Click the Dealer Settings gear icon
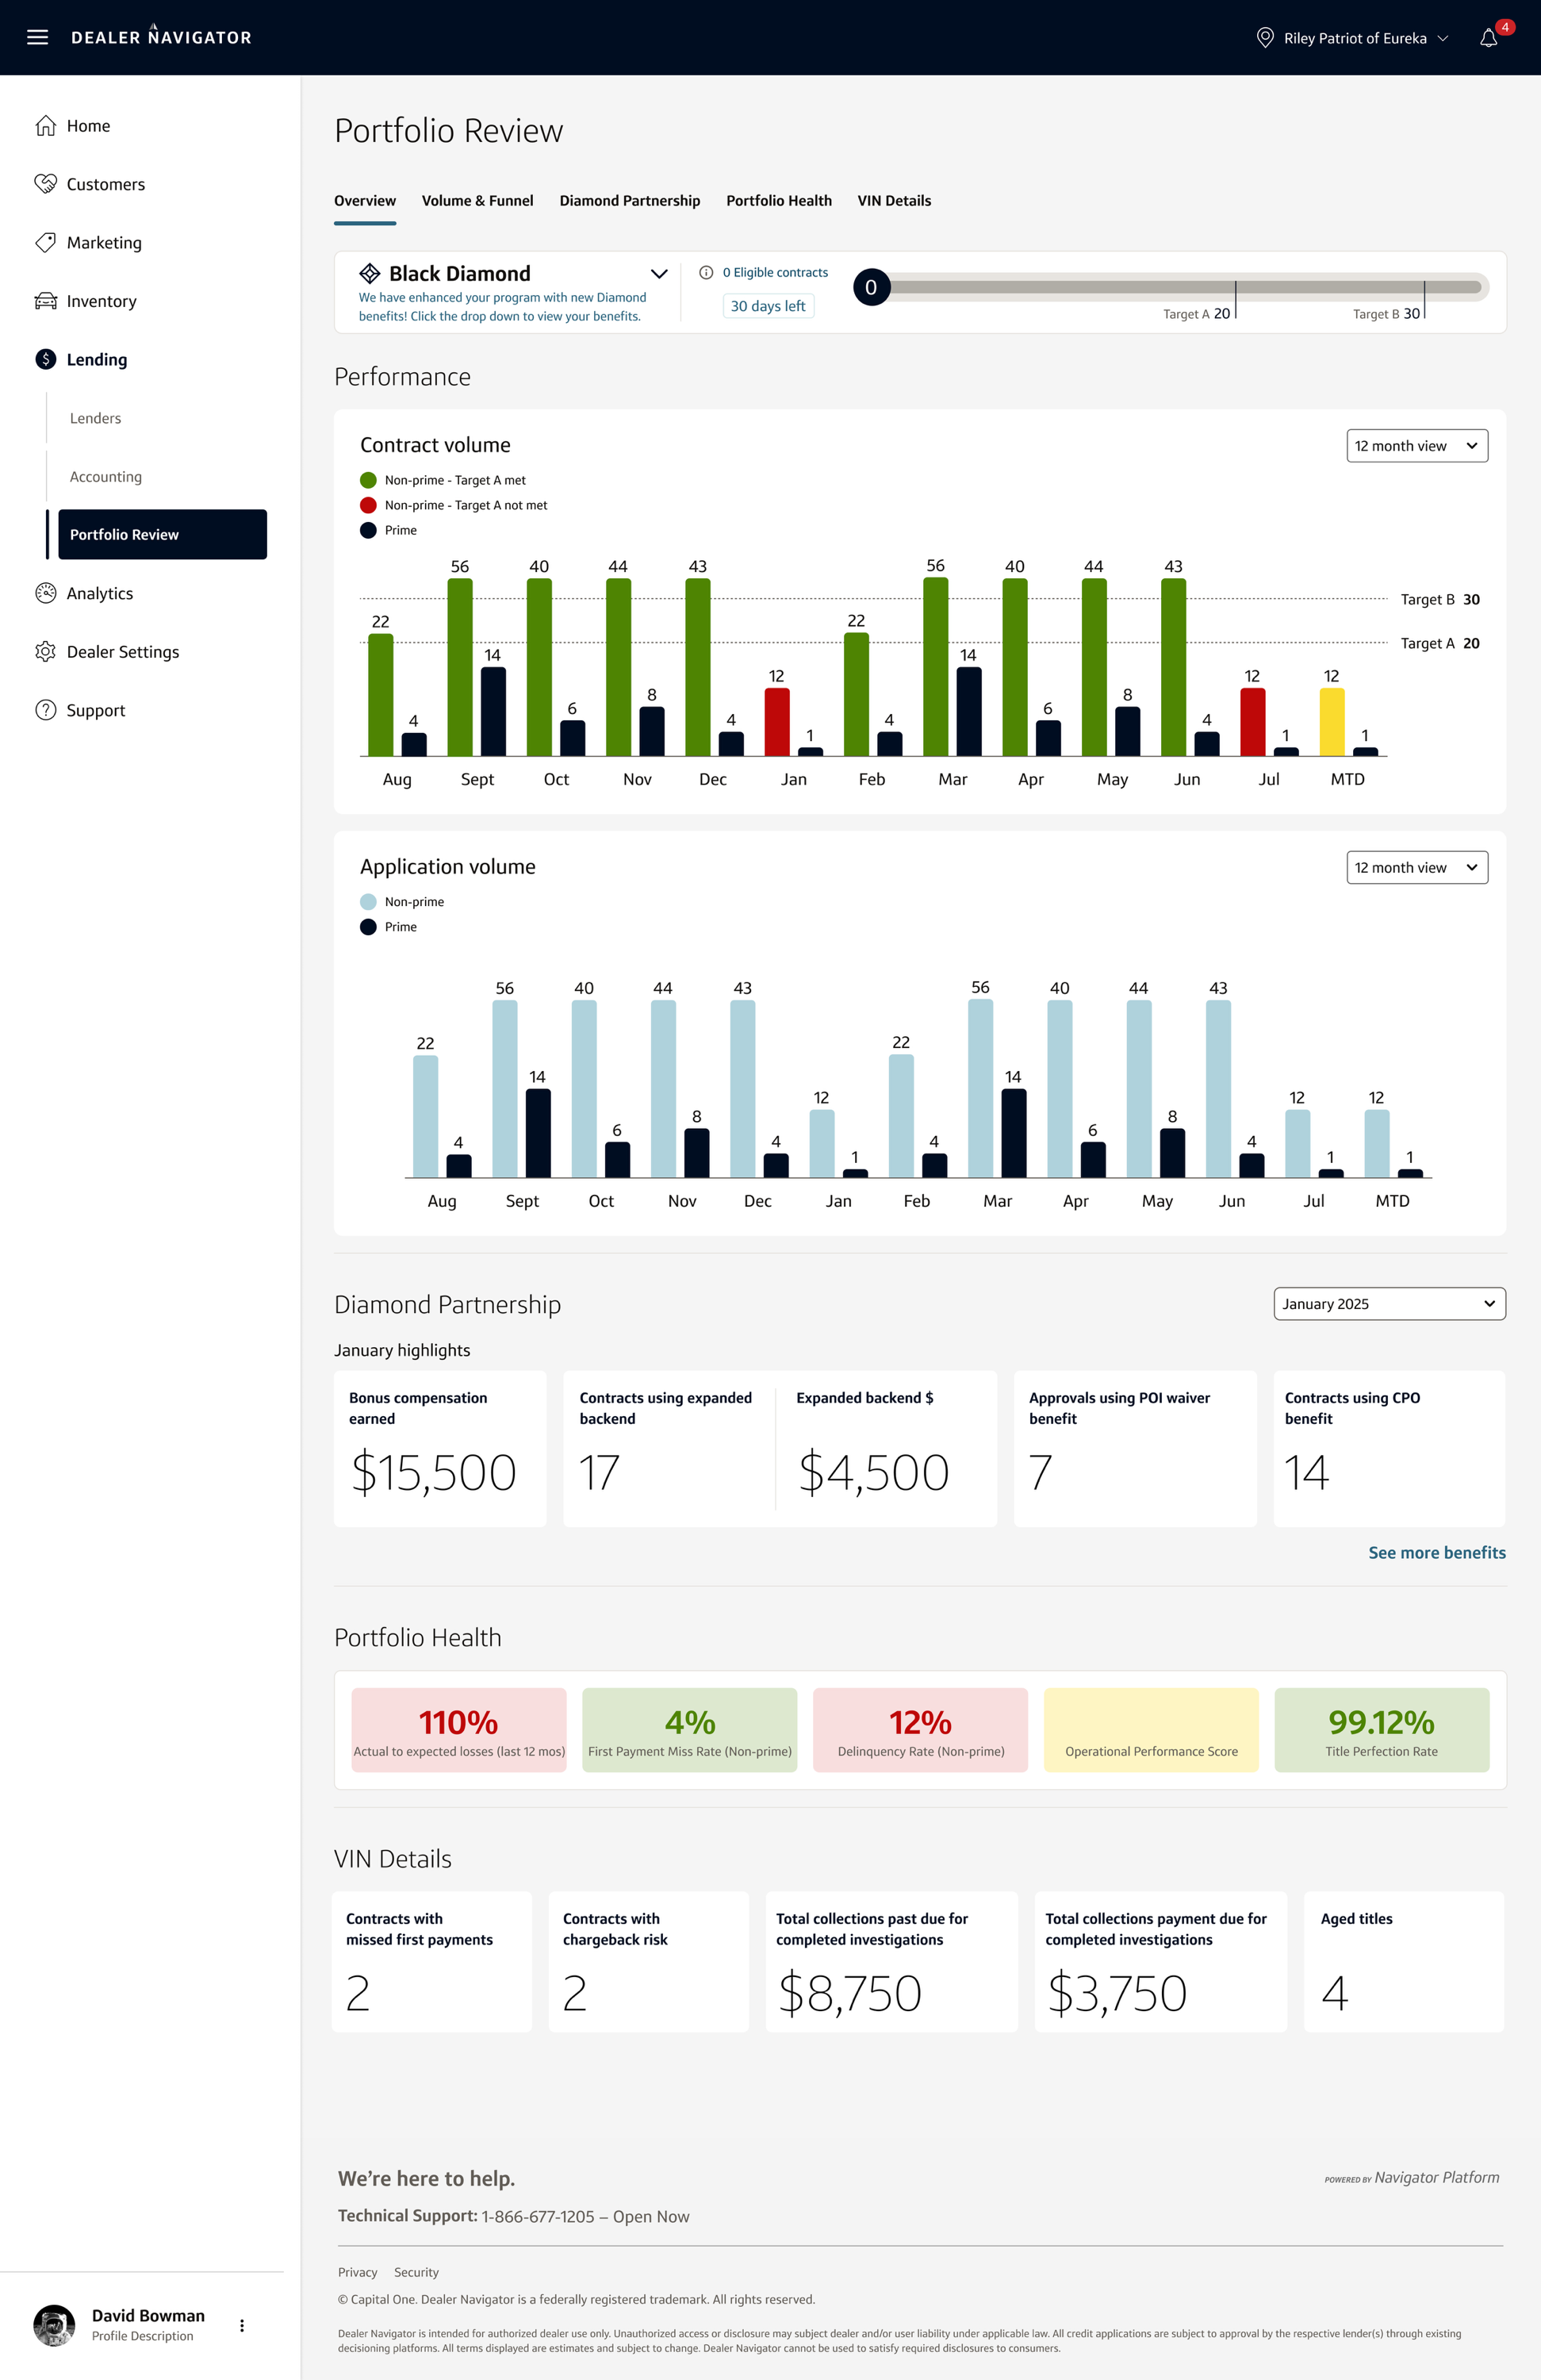This screenshot has width=1541, height=2380. click(45, 652)
